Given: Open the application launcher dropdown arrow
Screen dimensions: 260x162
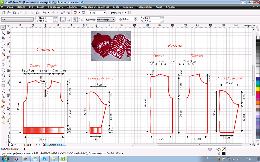Looking at the screenshot, I should point(79,13).
